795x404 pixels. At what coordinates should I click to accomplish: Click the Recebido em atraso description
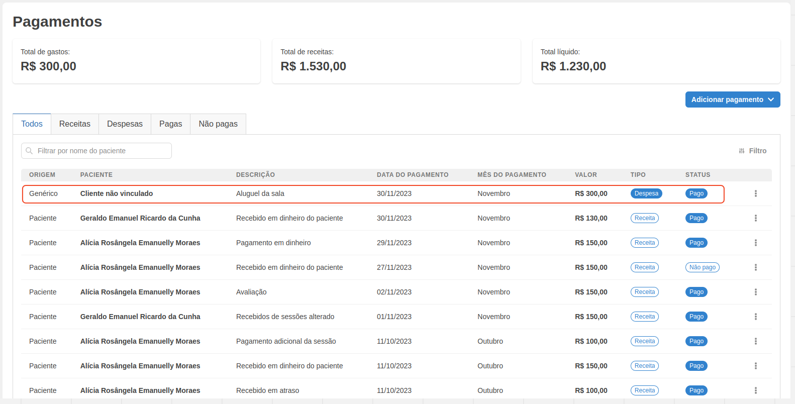pyautogui.click(x=267, y=390)
